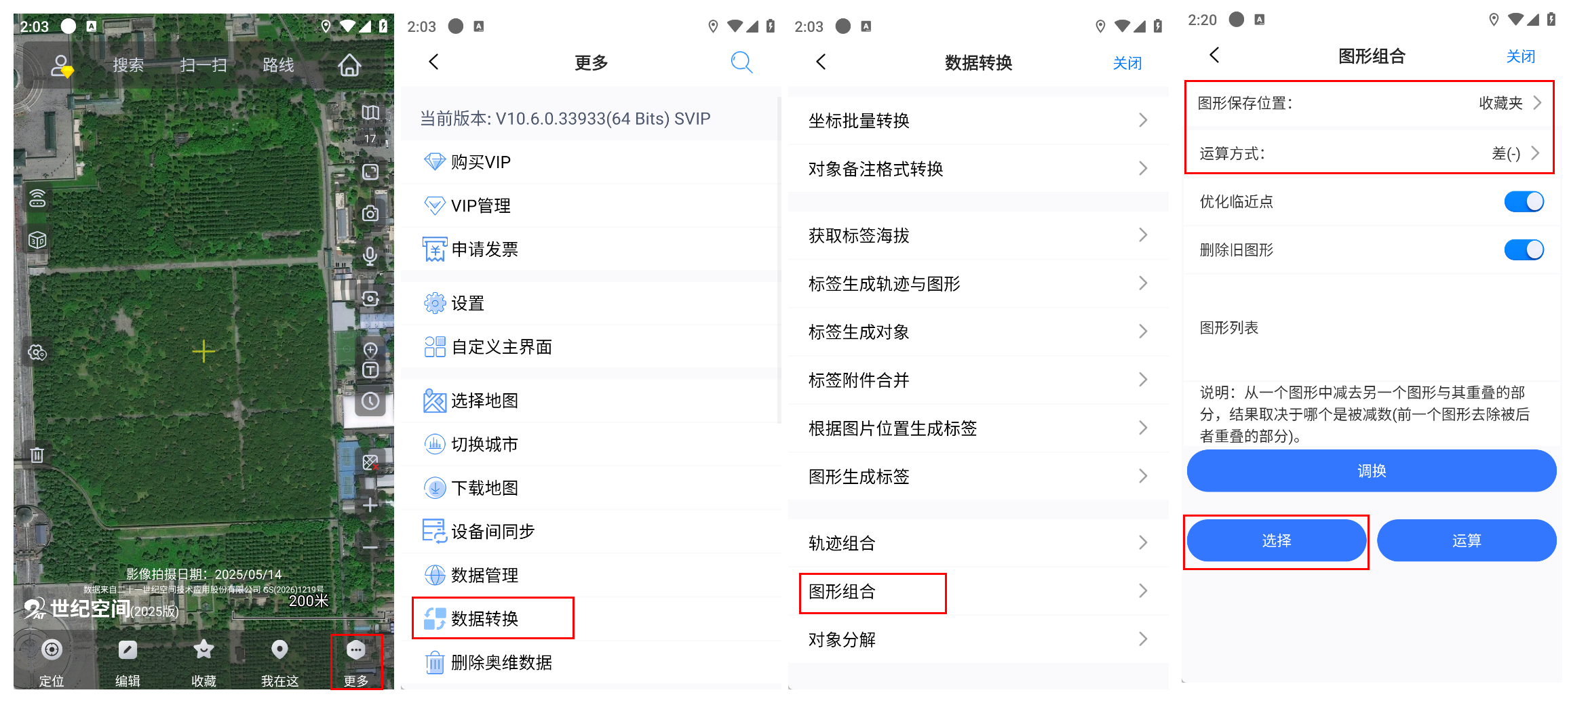1569x703 pixels.
Task: Expand 轨迹组合 row
Action: (977, 542)
